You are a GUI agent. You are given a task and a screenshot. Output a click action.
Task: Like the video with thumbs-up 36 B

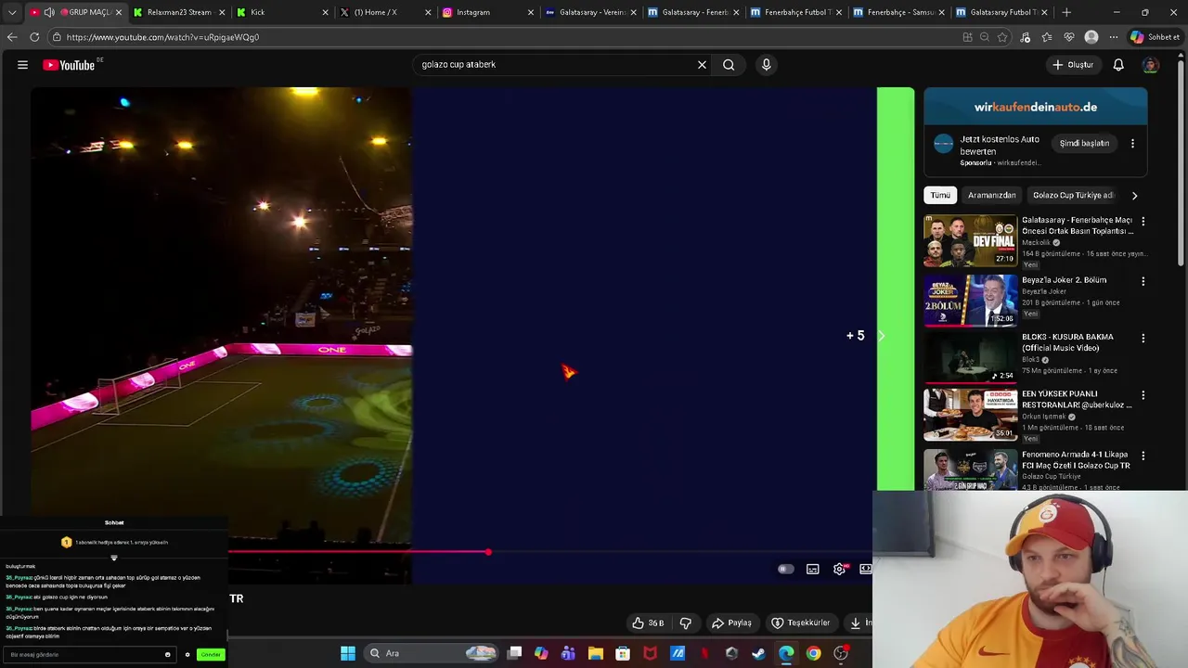[x=648, y=623]
